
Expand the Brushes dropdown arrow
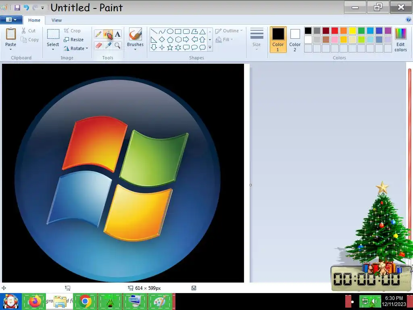click(135, 49)
